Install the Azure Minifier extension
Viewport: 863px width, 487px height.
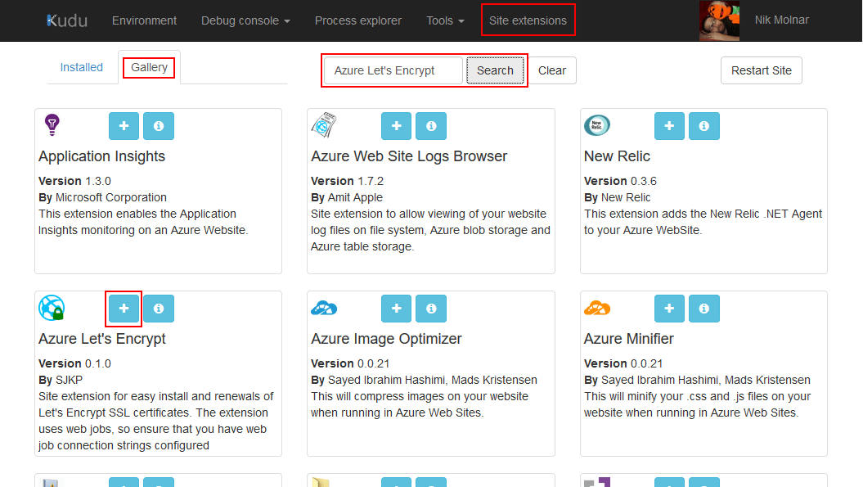[x=669, y=309]
